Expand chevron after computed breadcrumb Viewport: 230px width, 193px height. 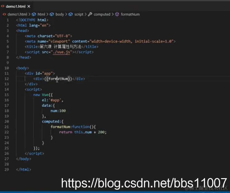click(113, 14)
